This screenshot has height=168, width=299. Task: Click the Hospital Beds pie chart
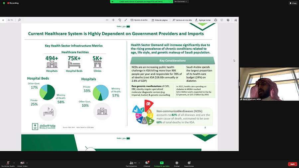pos(47,92)
